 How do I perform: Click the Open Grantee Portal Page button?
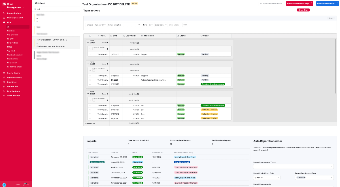tap(299, 4)
